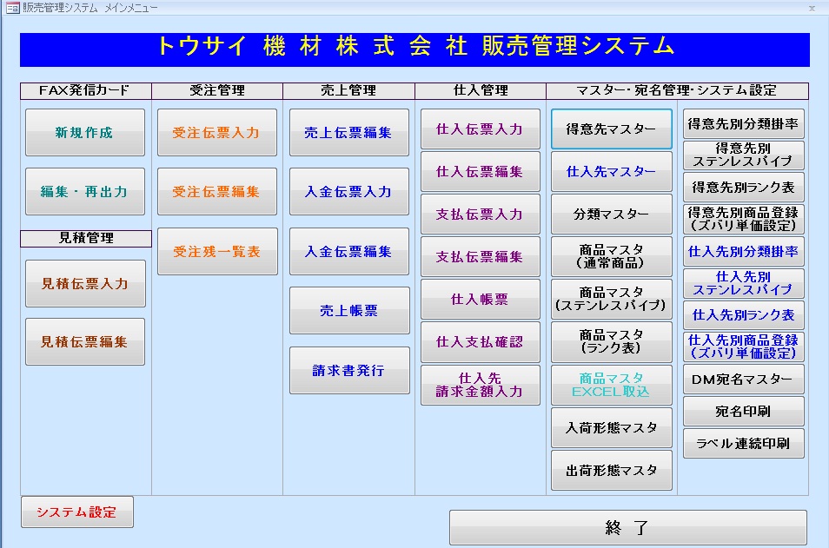Click the 支払伝票編集 button
Image resolution: width=829 pixels, height=548 pixels.
point(480,257)
